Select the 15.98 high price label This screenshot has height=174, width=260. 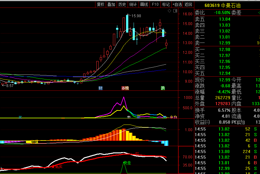tap(136, 16)
